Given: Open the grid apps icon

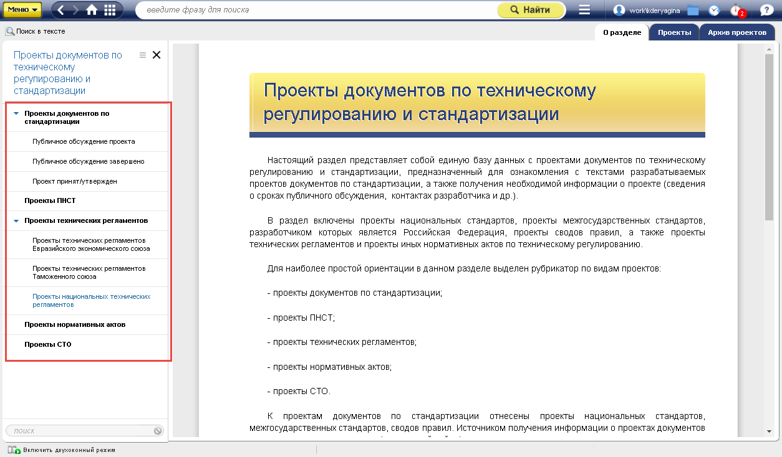Looking at the screenshot, I should pyautogui.click(x=110, y=10).
